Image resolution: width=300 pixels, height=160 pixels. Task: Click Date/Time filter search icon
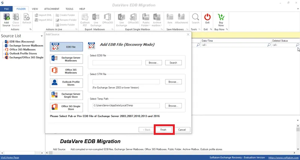pyautogui.click(x=269, y=45)
